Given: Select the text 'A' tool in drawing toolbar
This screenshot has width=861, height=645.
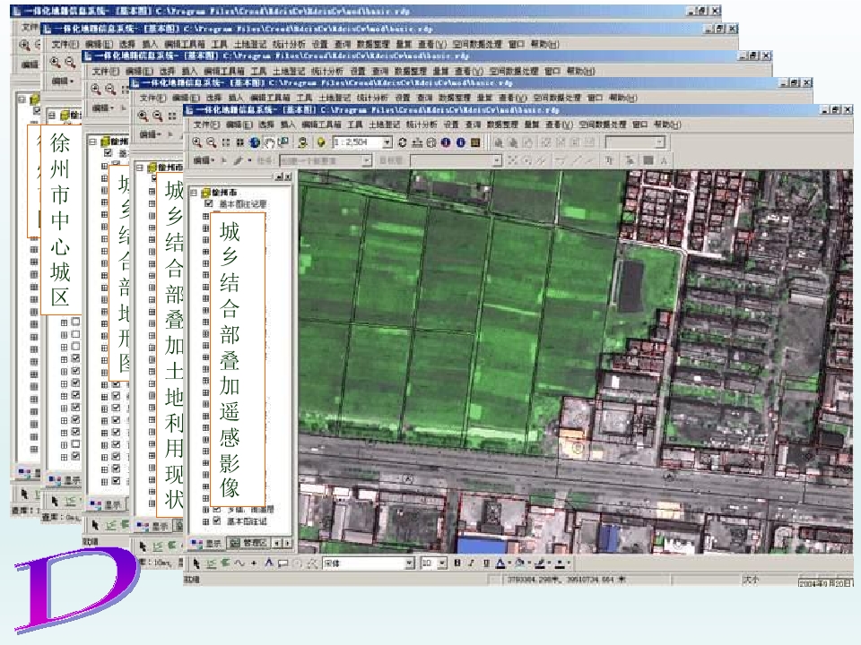Looking at the screenshot, I should 268,563.
